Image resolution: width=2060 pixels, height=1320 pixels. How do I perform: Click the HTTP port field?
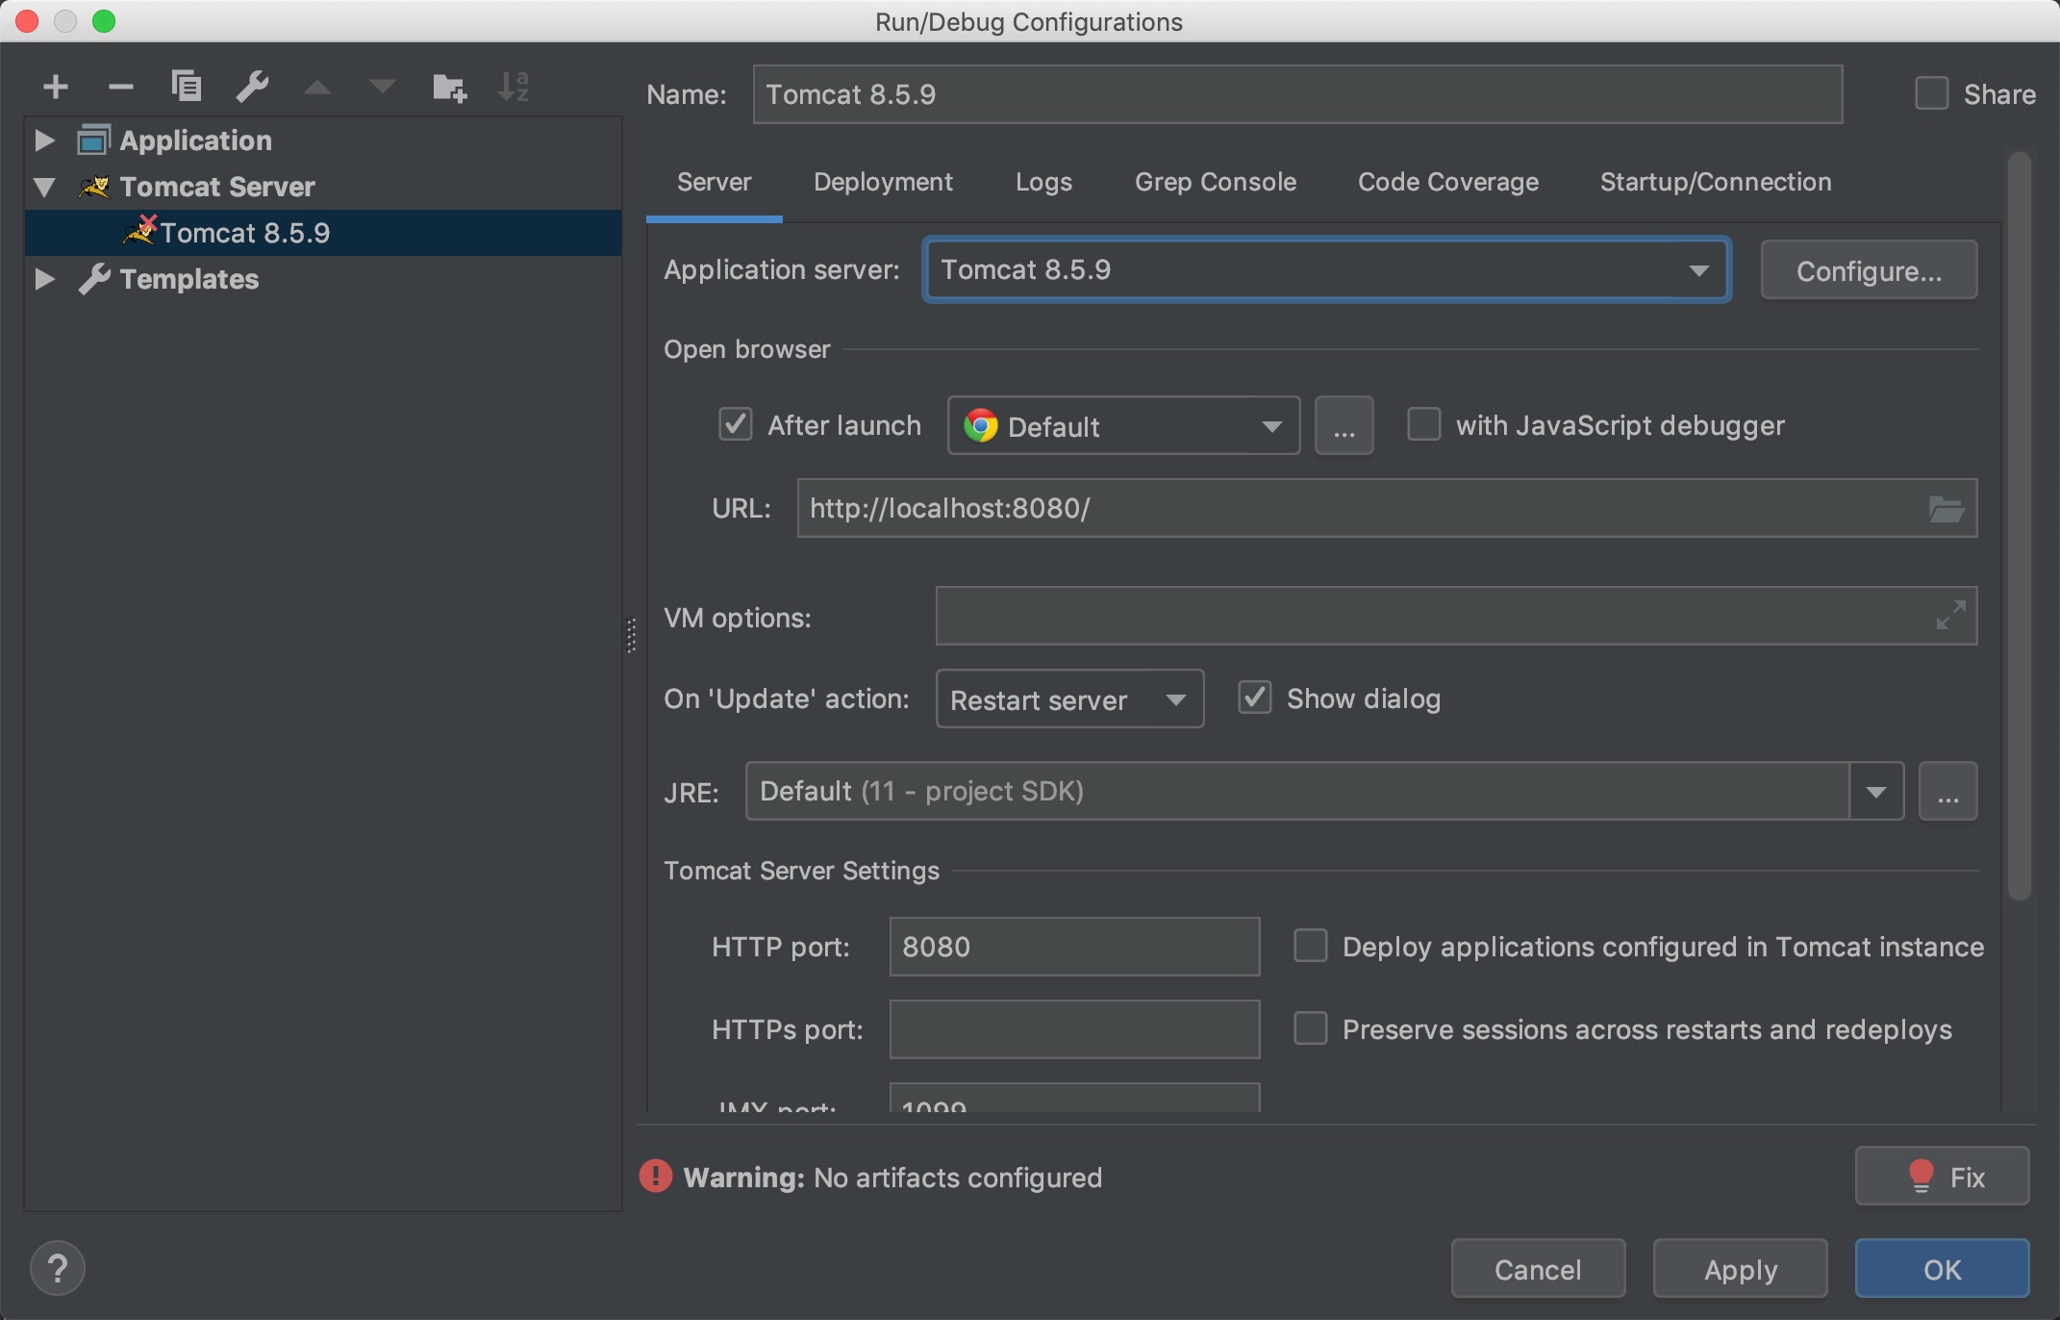pos(1075,947)
